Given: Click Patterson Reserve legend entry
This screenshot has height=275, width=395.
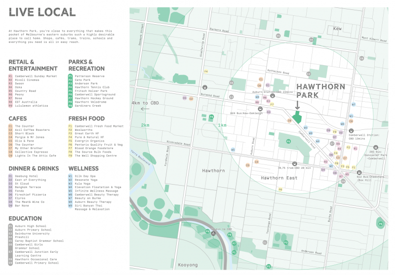Looking at the screenshot, I should click(x=89, y=76).
